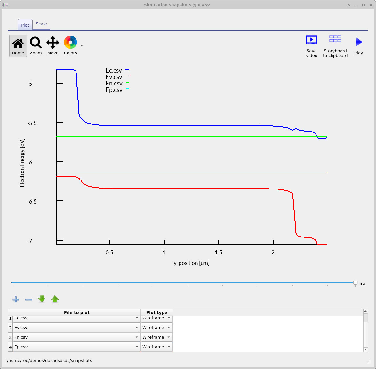Open the Fp.csv file dropdown
Image resolution: width=376 pixels, height=369 pixels.
point(76,347)
